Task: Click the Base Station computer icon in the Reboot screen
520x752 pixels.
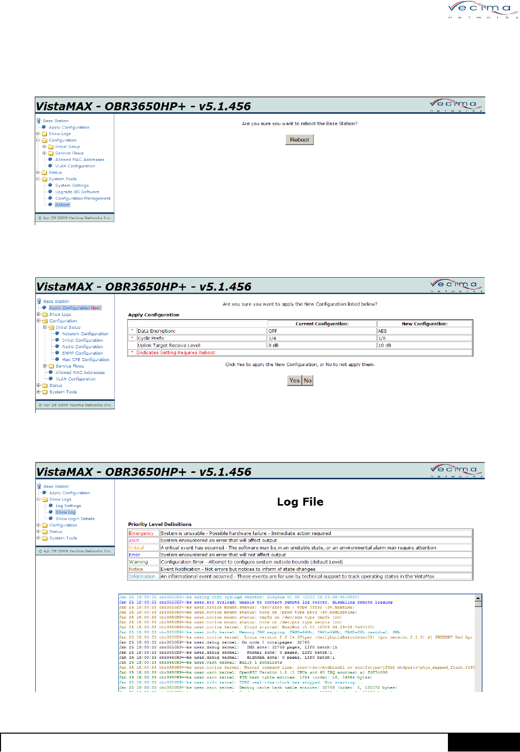Action: coord(38,121)
